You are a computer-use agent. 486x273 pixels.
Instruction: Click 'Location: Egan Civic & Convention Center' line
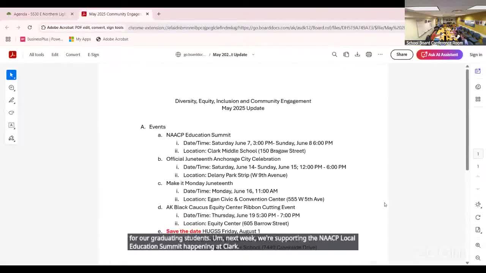[254, 199]
